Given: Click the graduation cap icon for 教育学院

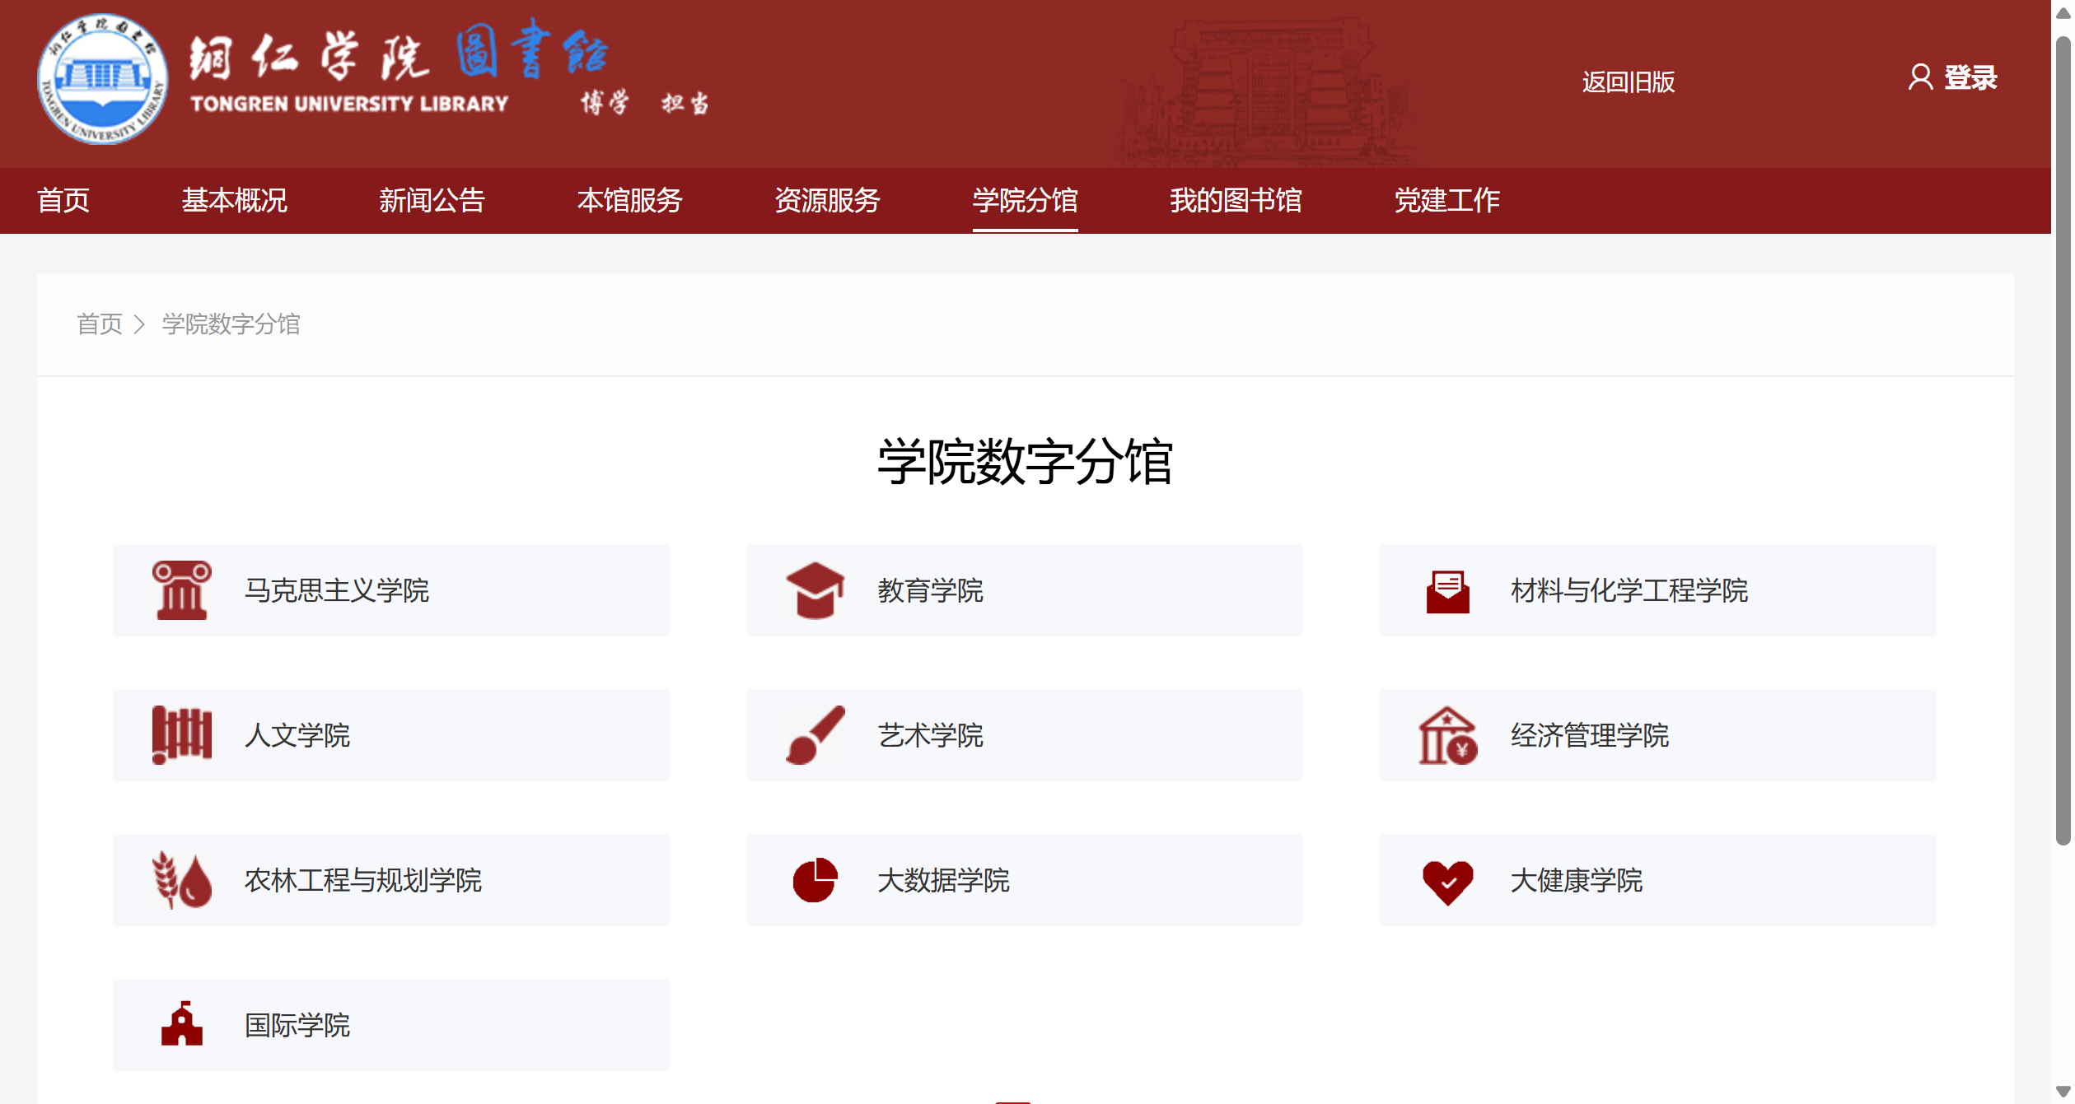Looking at the screenshot, I should tap(814, 589).
